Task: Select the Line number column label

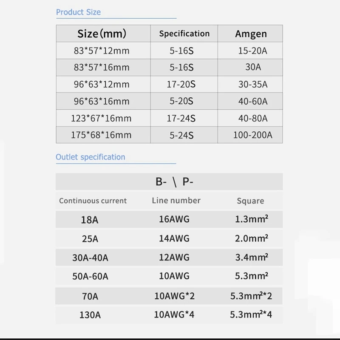Action: tap(176, 200)
